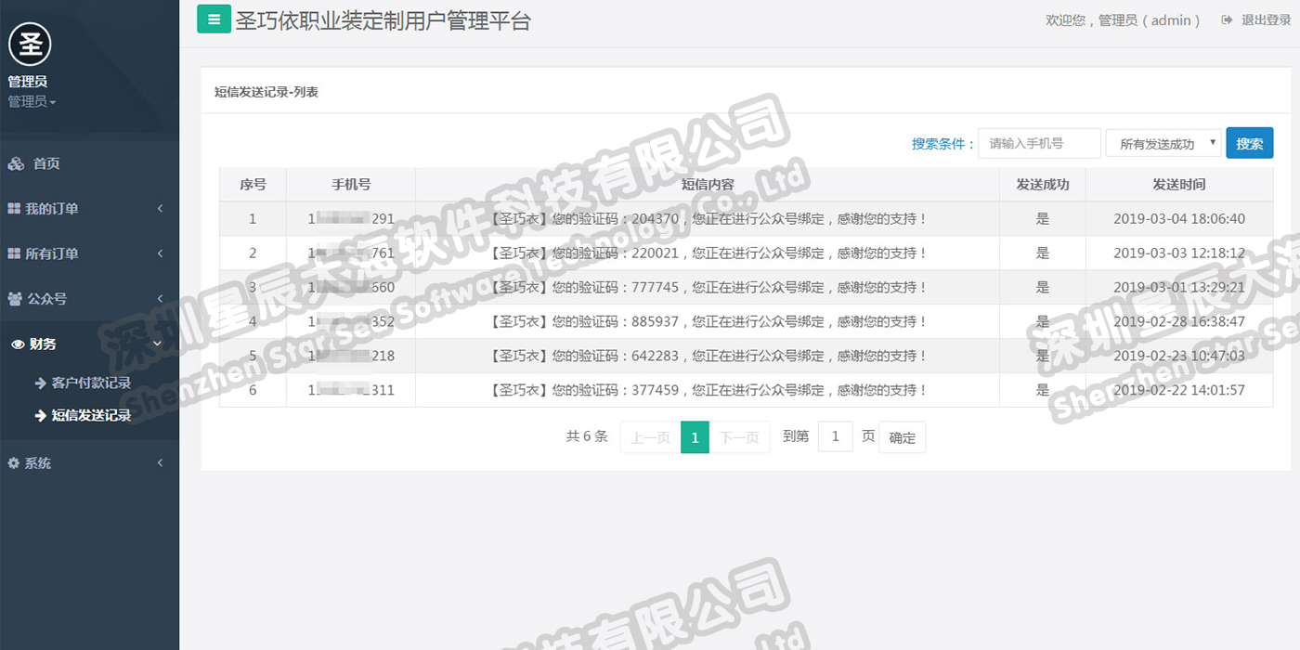
Task: Click the grid icon beside 所有订单
Action: 14,253
